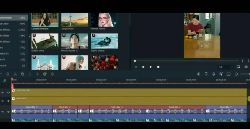Select the Golden Olive effect thumbnail
The height and width of the screenshot is (129, 250).
45,41
